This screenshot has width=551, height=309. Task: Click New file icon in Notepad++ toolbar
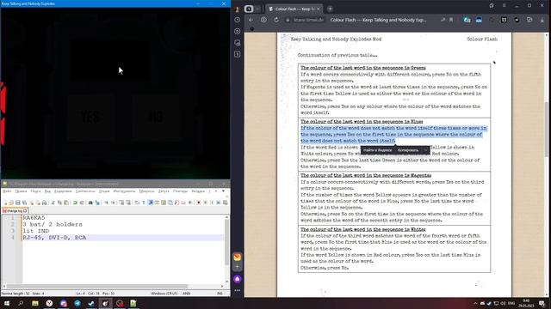tap(5, 203)
